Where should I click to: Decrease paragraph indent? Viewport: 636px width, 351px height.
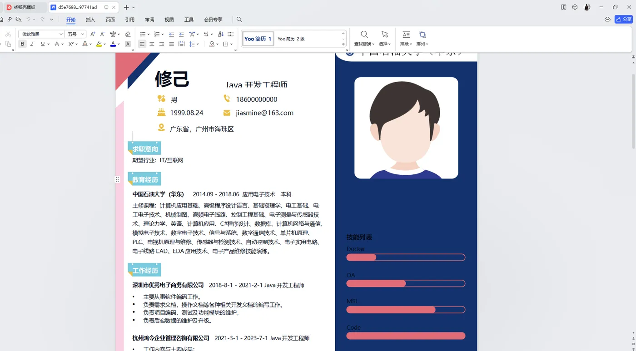pos(171,34)
